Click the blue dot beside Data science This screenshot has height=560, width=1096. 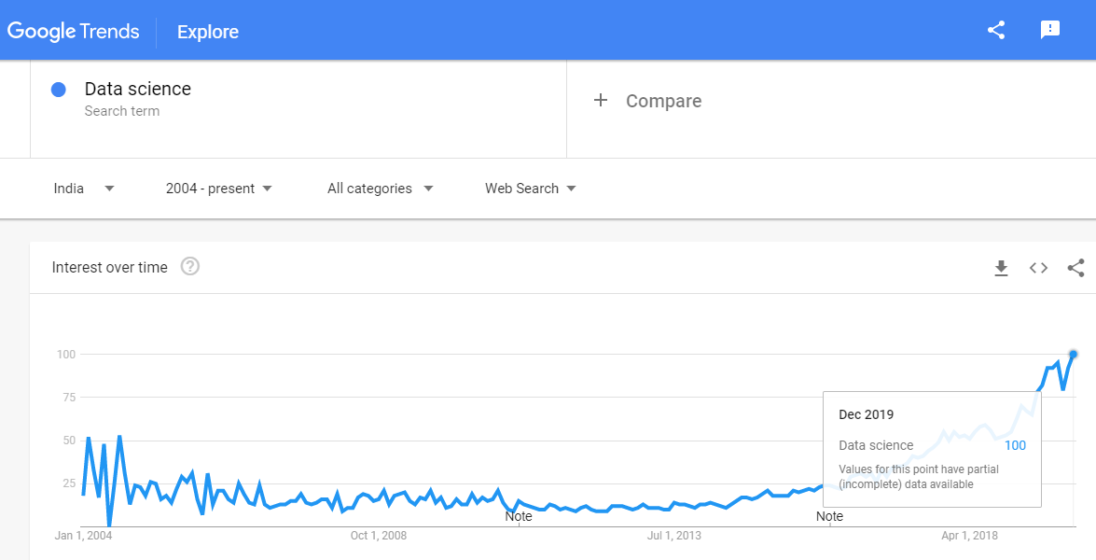[59, 90]
